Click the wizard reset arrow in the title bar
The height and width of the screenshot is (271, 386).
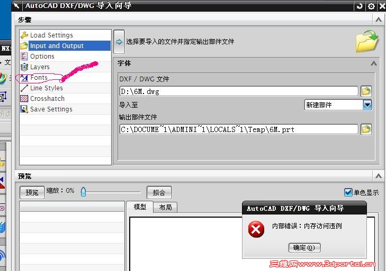click(x=360, y=6)
